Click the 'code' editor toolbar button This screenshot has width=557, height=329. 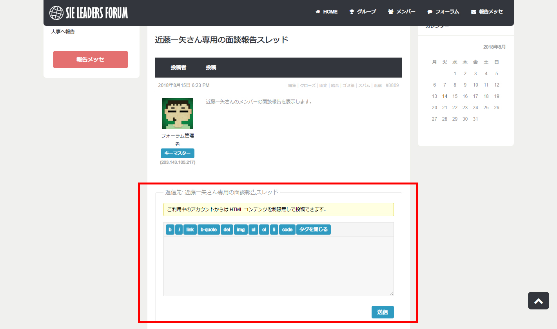287,230
